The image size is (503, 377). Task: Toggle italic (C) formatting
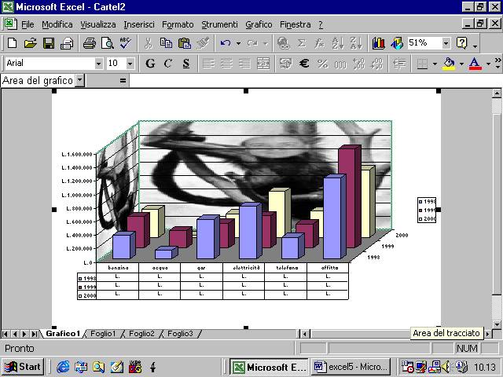(x=167, y=63)
